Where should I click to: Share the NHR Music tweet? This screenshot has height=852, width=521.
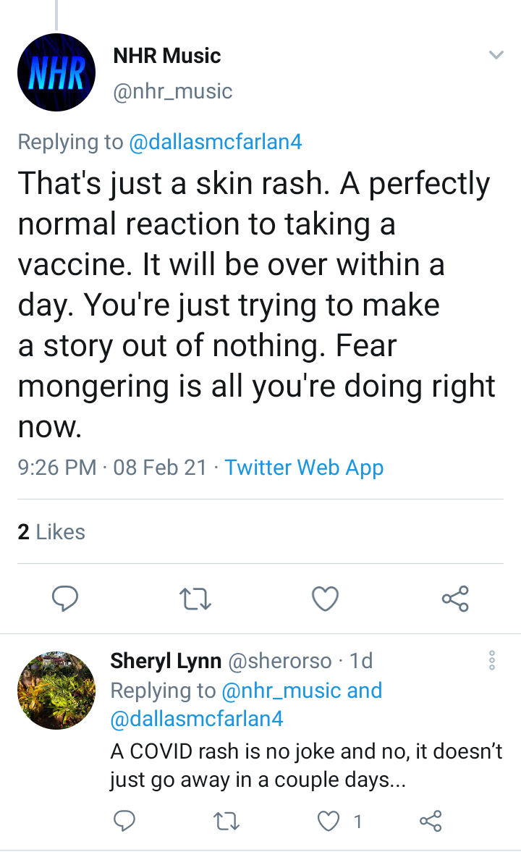tap(455, 598)
